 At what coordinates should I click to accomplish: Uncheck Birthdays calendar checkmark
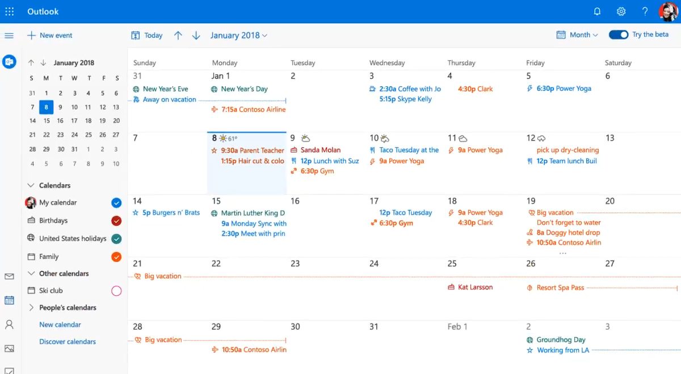point(116,221)
